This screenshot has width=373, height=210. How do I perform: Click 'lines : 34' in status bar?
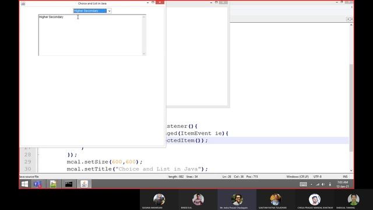[x=192, y=177]
